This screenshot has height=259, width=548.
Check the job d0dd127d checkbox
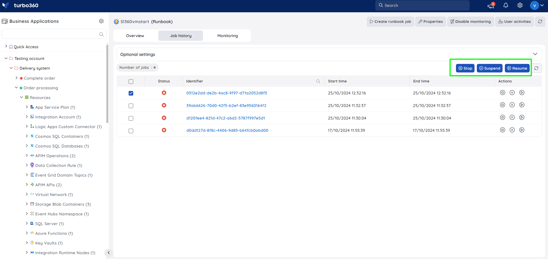[131, 131]
